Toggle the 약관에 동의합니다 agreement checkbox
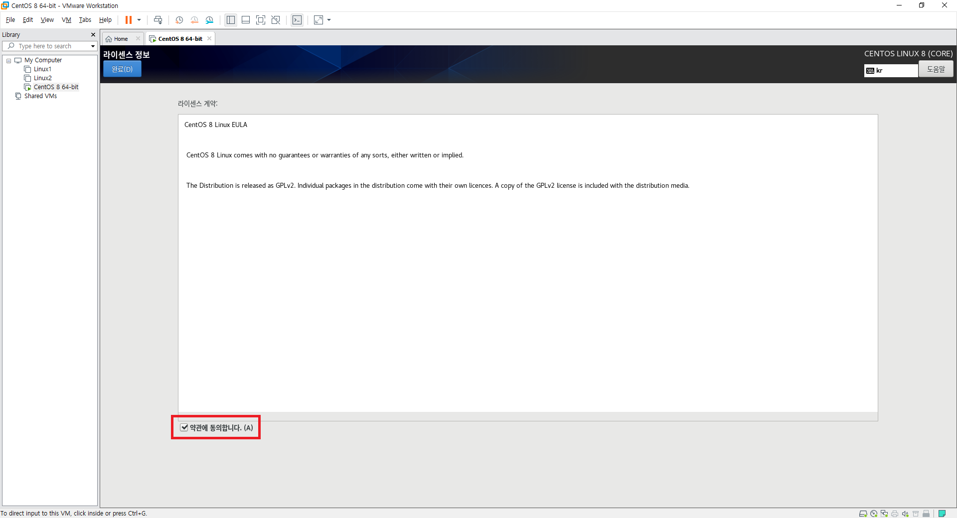Image resolution: width=957 pixels, height=518 pixels. pos(184,427)
